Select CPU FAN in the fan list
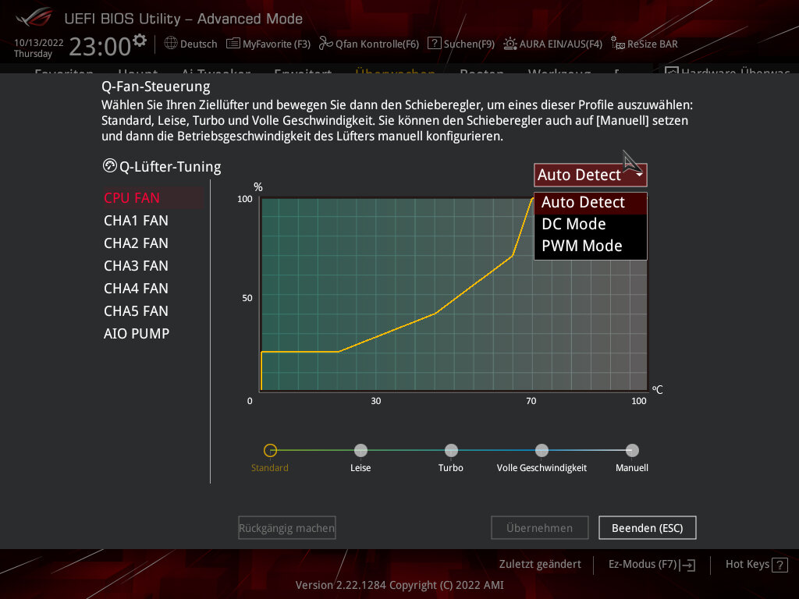This screenshot has width=799, height=599. click(x=153, y=197)
